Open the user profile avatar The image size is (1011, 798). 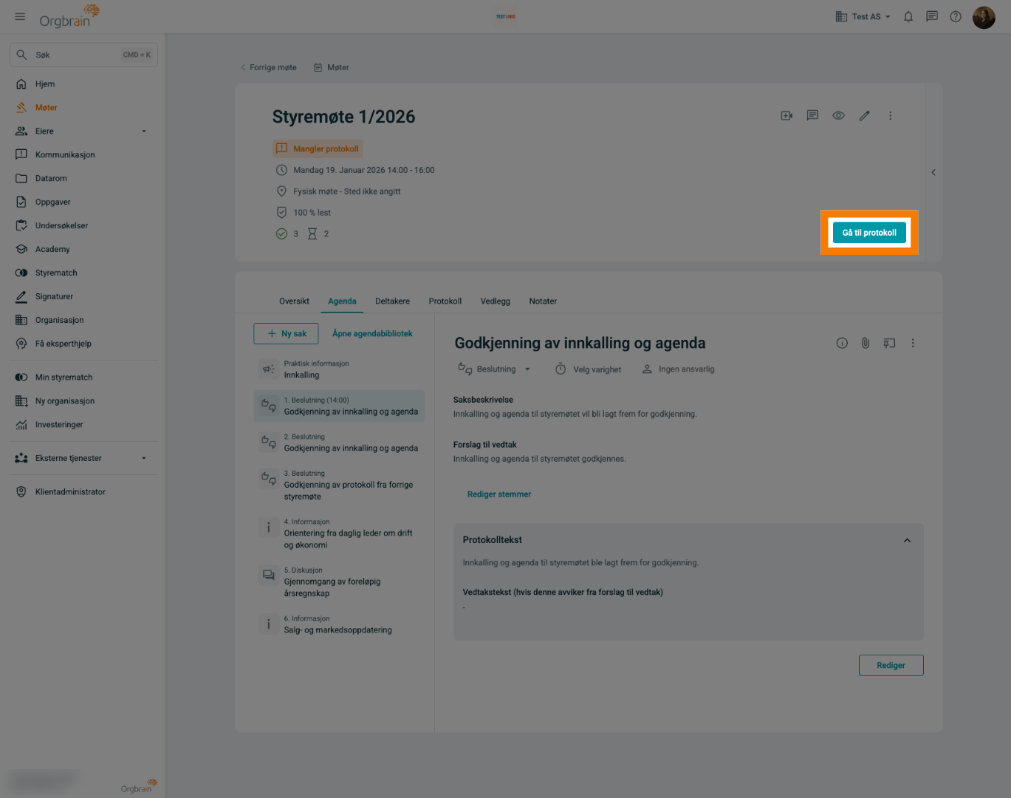click(x=984, y=17)
